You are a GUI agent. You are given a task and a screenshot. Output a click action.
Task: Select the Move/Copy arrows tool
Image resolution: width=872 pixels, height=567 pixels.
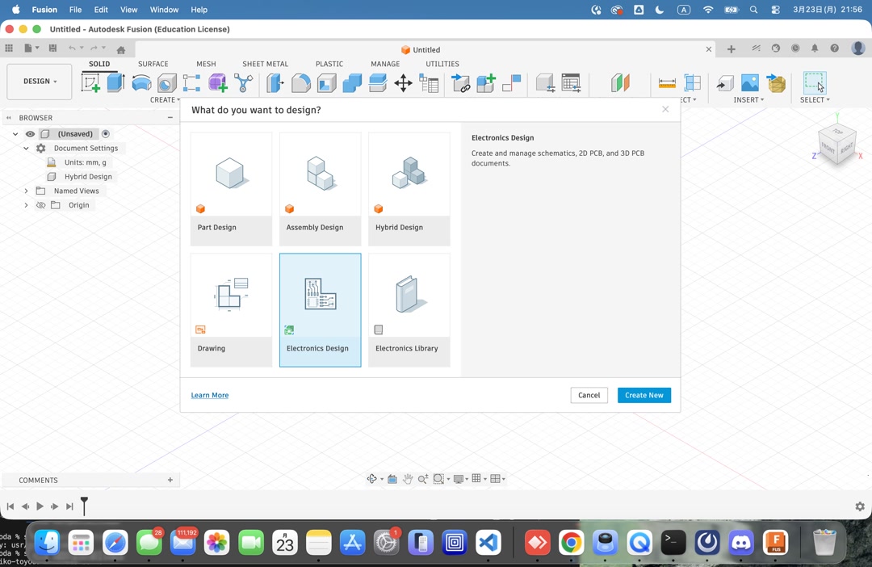coord(403,83)
